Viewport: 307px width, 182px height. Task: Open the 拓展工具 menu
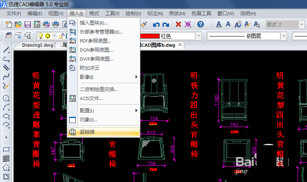pyautogui.click(x=201, y=14)
